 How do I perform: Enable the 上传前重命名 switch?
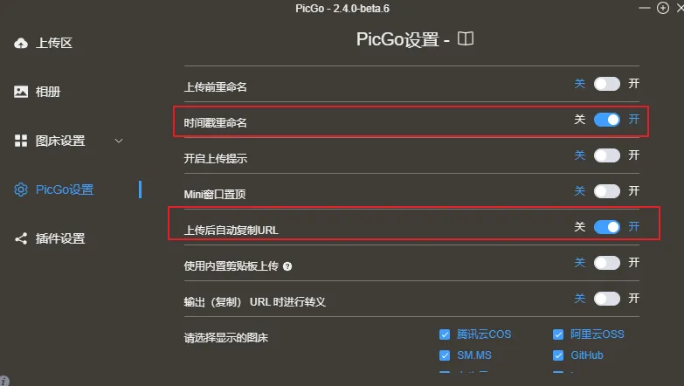(606, 84)
